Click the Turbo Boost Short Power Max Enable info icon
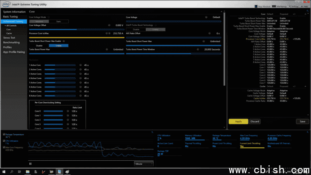Screen dimensions: 311x175 [x=64, y=41]
